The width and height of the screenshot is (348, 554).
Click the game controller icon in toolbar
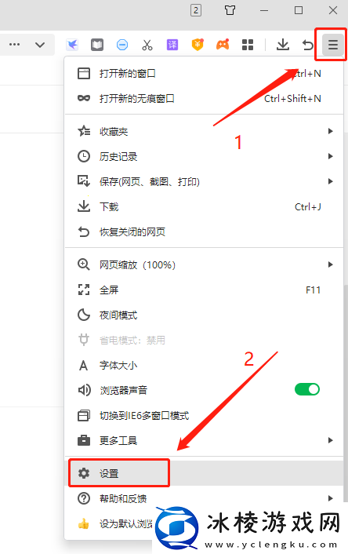click(x=223, y=45)
